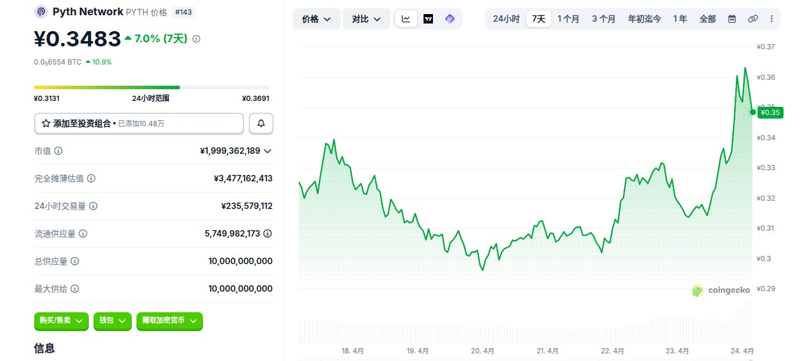Open 钱包 dropdown
Viewport: 800px width, 361px height.
click(112, 321)
